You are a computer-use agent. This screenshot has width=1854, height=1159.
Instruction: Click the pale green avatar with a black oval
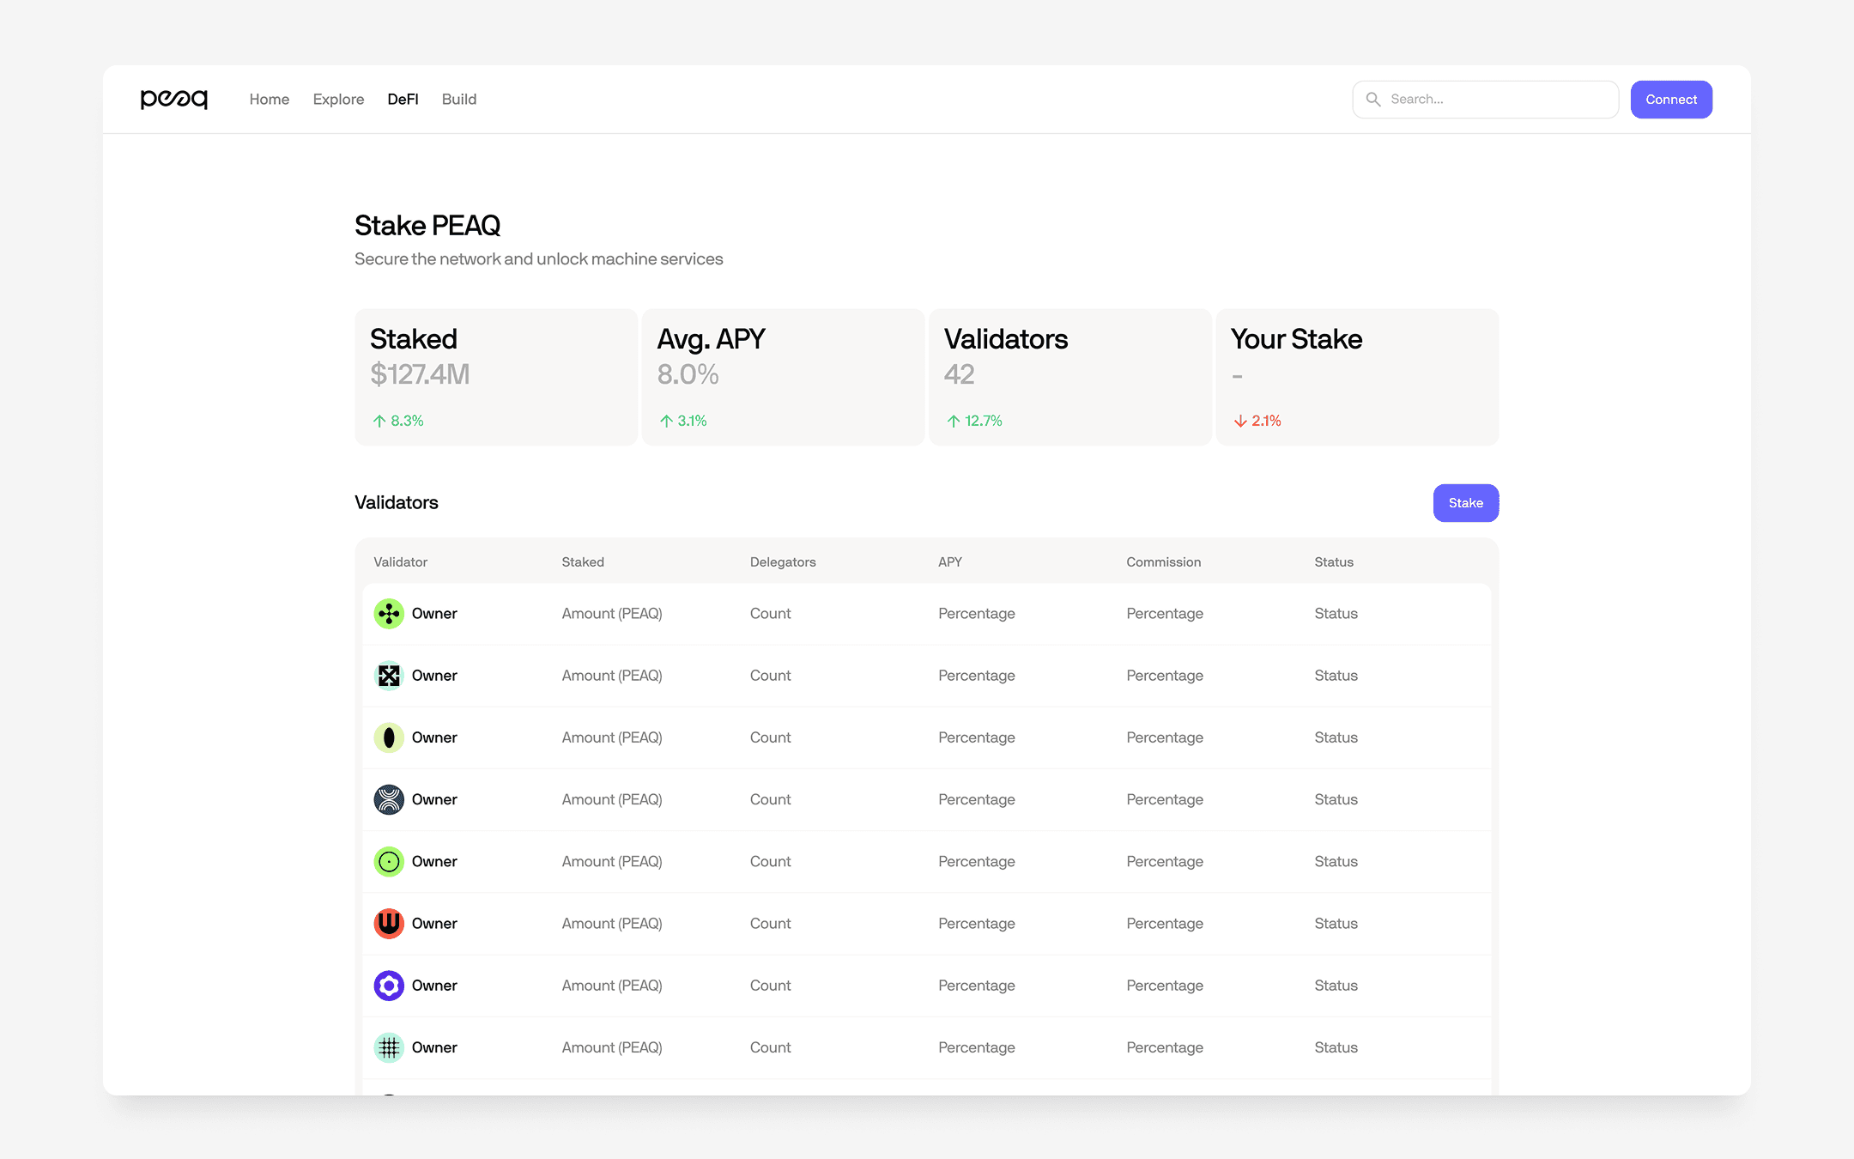[389, 737]
